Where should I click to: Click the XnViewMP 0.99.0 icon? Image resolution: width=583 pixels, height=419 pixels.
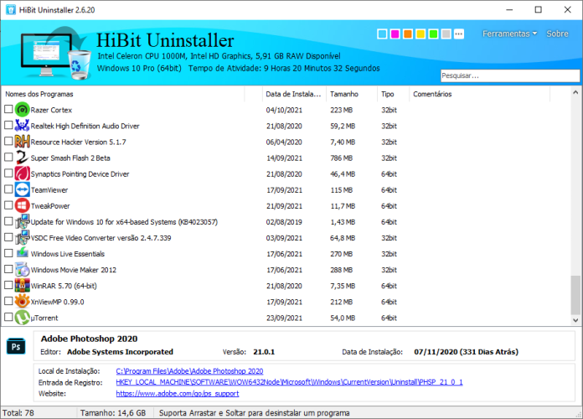pos(23,302)
